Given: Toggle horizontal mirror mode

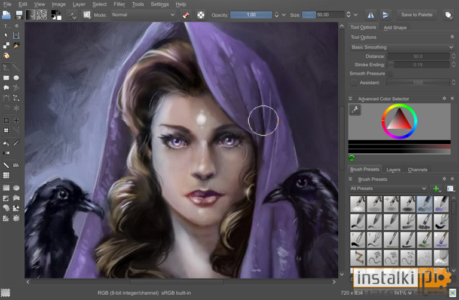Looking at the screenshot, I should click(x=371, y=15).
